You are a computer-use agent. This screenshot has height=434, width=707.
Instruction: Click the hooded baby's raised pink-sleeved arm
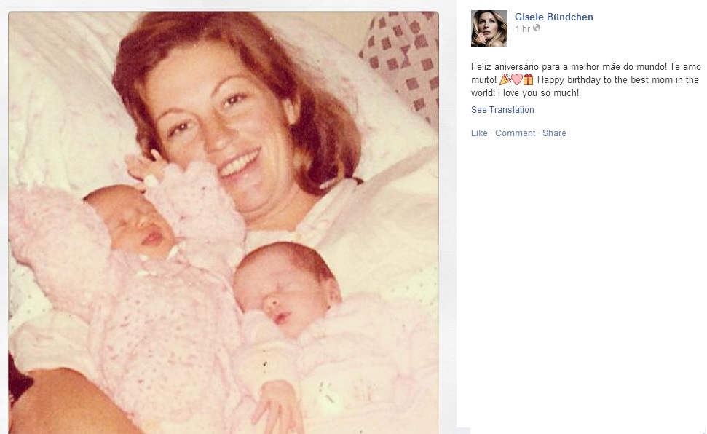click(x=189, y=199)
